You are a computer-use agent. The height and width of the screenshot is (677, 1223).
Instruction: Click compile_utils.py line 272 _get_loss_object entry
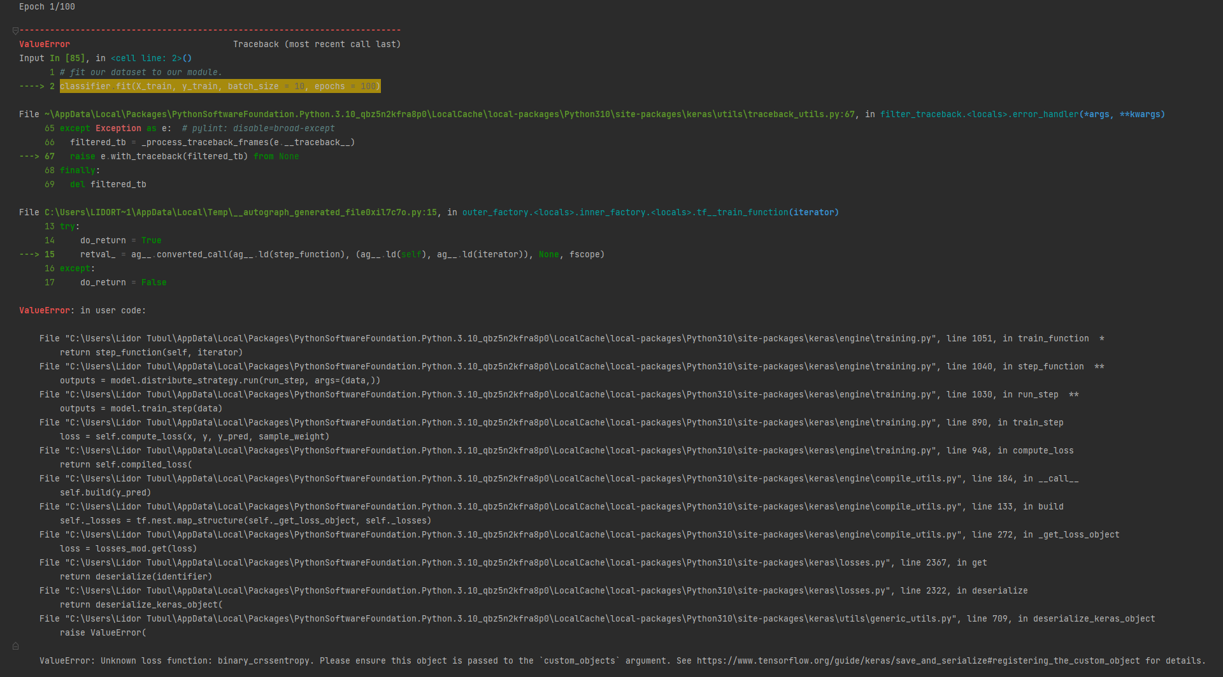580,534
